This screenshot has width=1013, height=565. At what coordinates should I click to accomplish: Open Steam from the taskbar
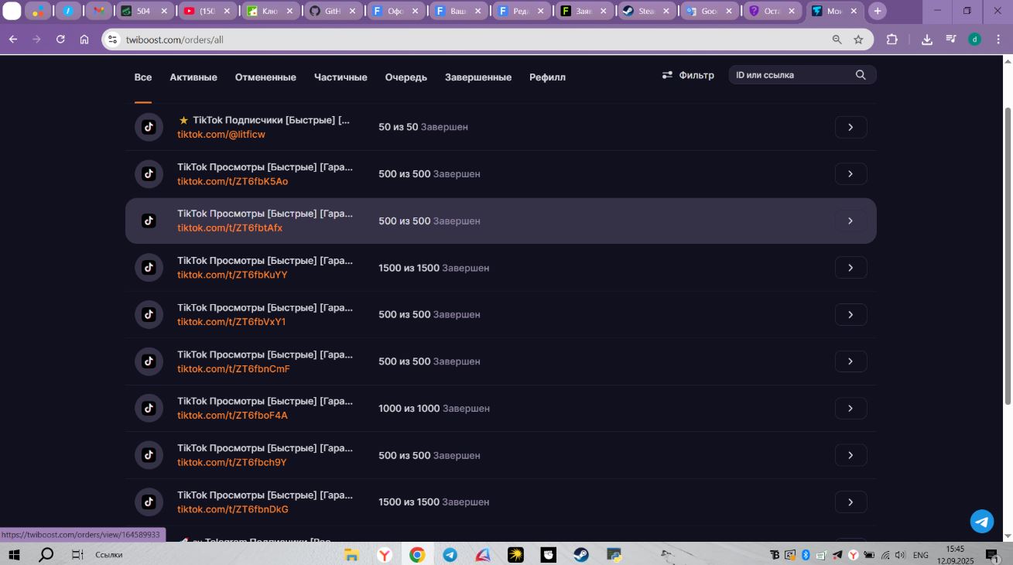581,554
